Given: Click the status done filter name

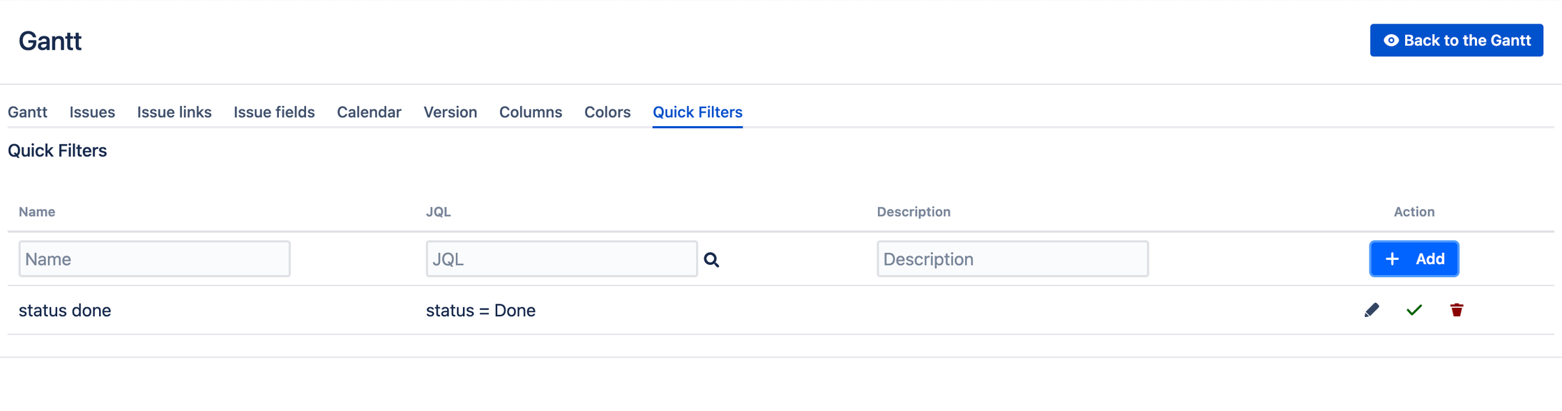Looking at the screenshot, I should click(65, 311).
